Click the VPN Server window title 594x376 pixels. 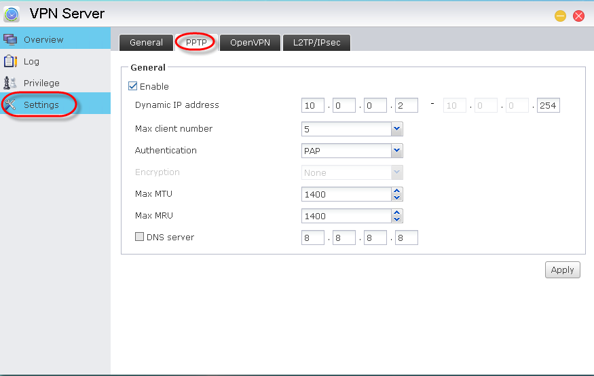pos(67,14)
